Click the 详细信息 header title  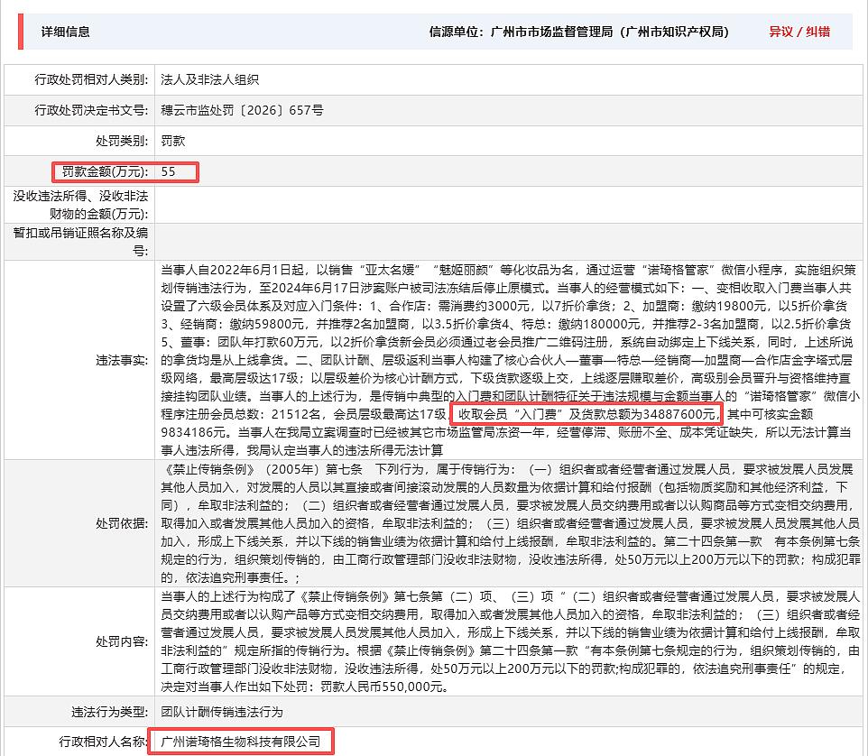(65, 32)
